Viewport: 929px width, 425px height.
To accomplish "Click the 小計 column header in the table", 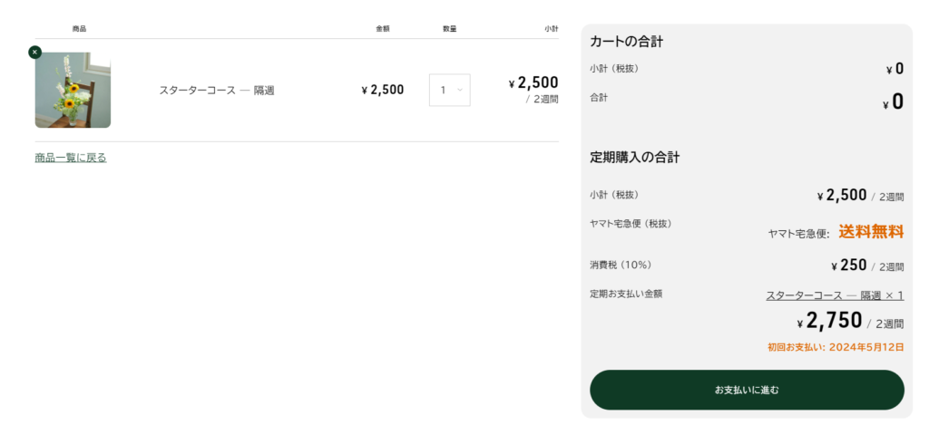I will (551, 28).
